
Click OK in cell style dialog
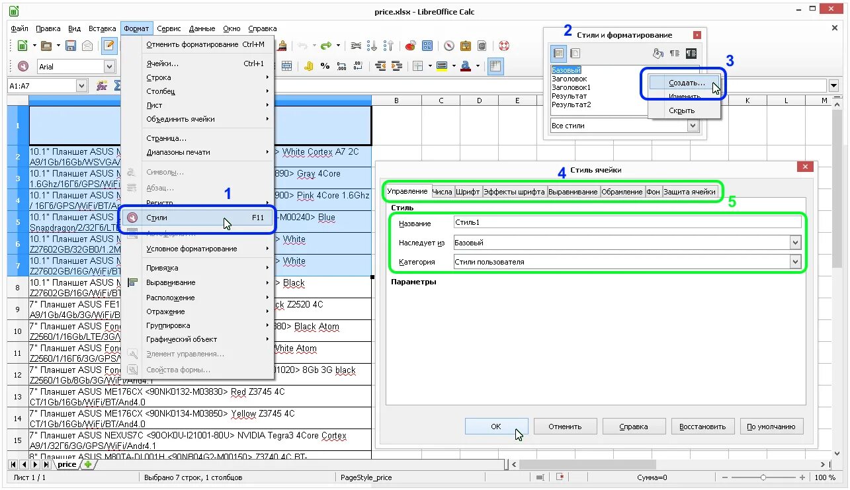pos(496,427)
